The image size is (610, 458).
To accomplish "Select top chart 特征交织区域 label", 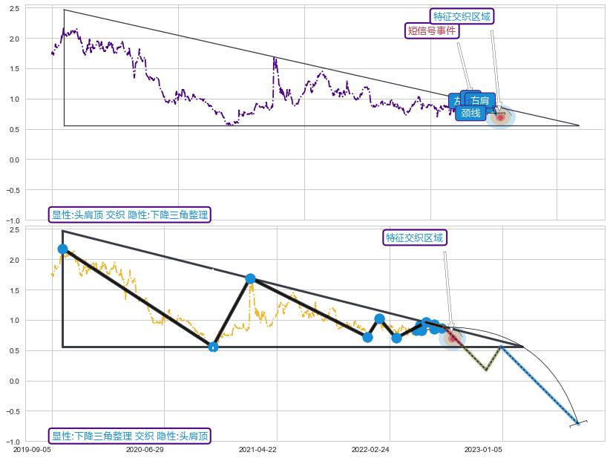I will (x=462, y=16).
